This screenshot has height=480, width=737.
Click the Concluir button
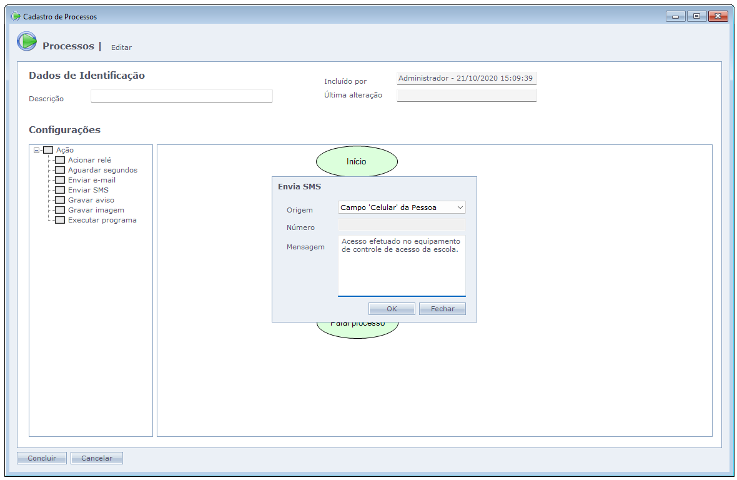pyautogui.click(x=42, y=458)
